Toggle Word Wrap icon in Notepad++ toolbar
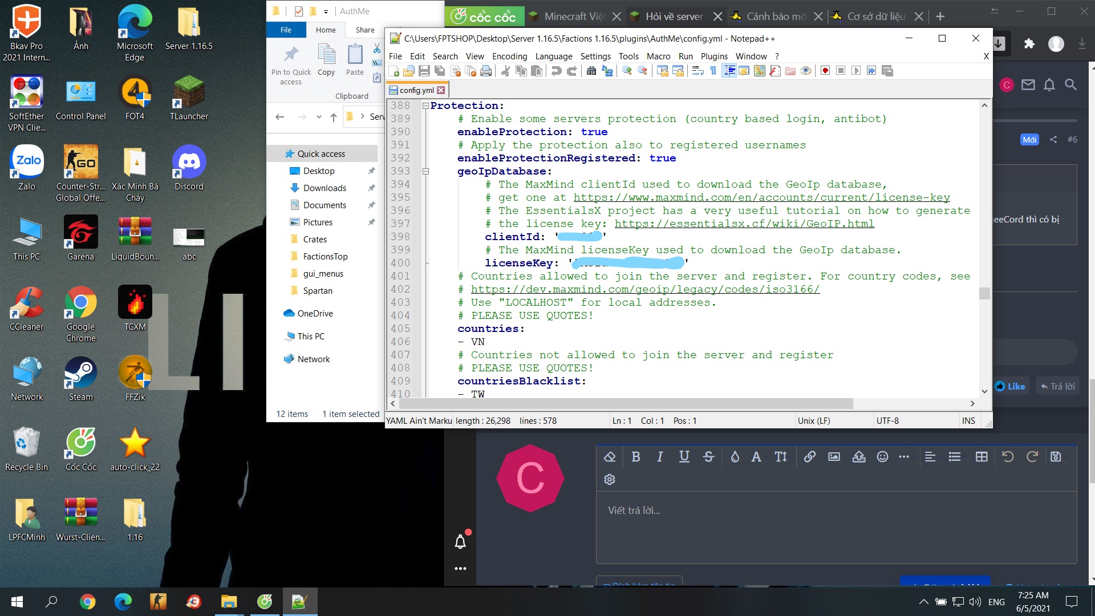 (x=697, y=71)
